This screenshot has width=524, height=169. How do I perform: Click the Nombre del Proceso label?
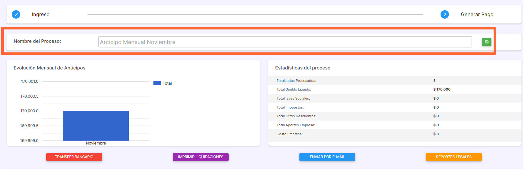coord(37,41)
